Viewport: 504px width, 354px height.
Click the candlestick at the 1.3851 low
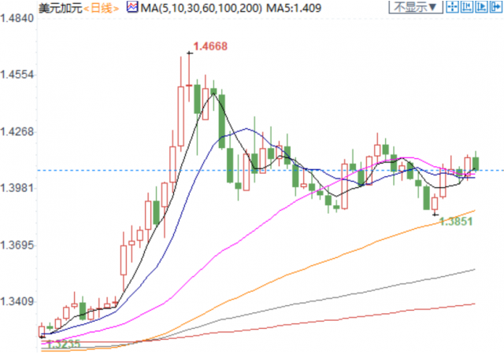coord(435,204)
